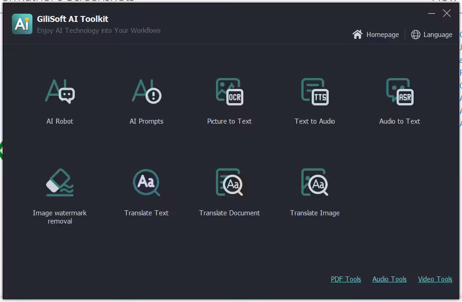
Task: Click the 'Translate Document' caption text
Action: click(229, 213)
